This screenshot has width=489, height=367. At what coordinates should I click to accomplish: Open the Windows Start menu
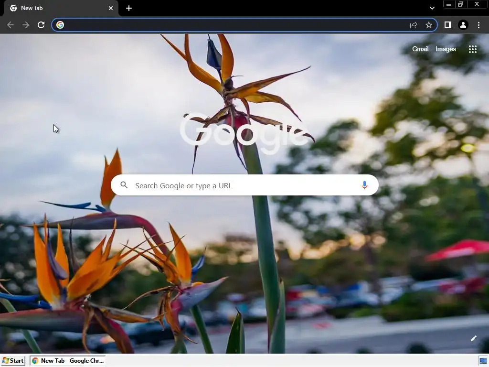coord(13,361)
